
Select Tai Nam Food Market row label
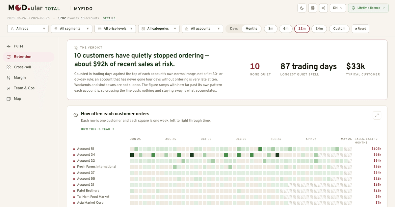point(93,197)
